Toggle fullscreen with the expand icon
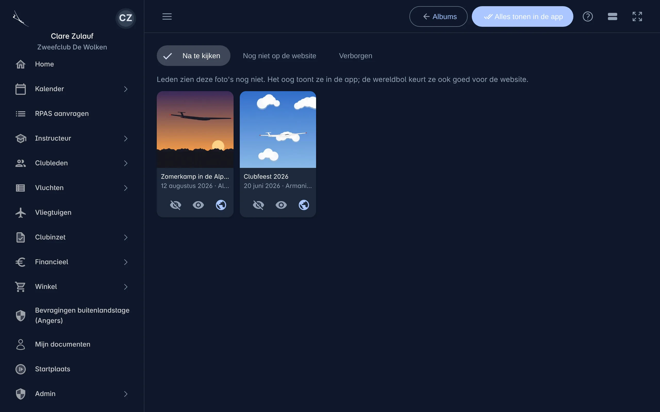 click(637, 17)
